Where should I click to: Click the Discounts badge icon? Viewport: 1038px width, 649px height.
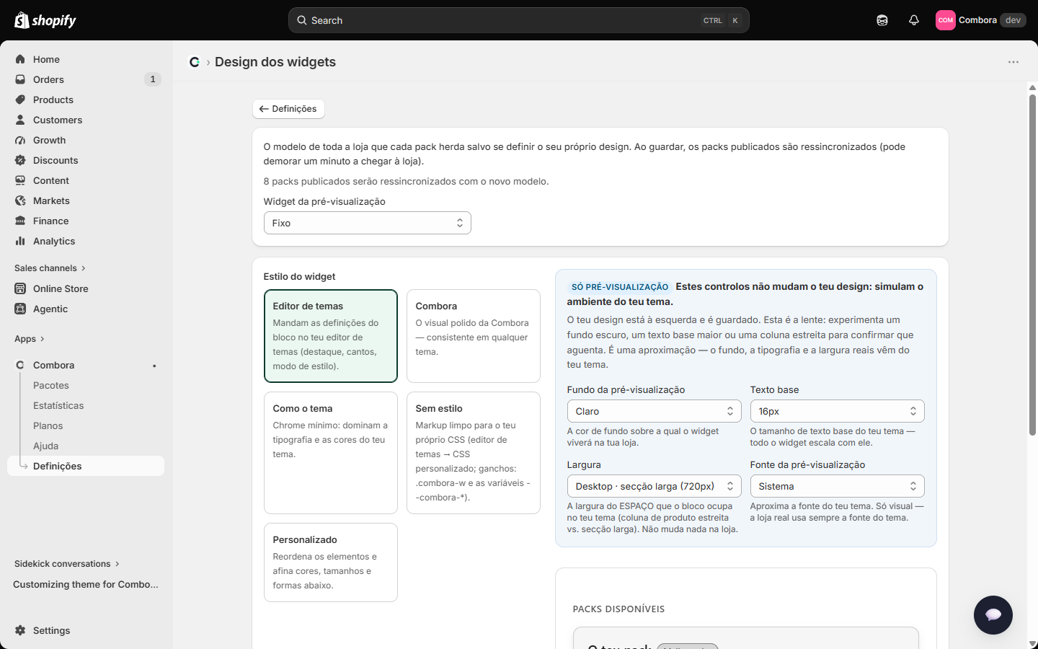[x=20, y=160]
